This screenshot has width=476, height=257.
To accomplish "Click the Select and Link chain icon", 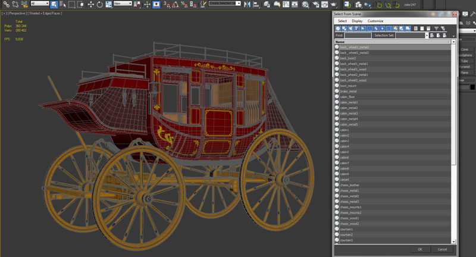I will coord(6,4).
